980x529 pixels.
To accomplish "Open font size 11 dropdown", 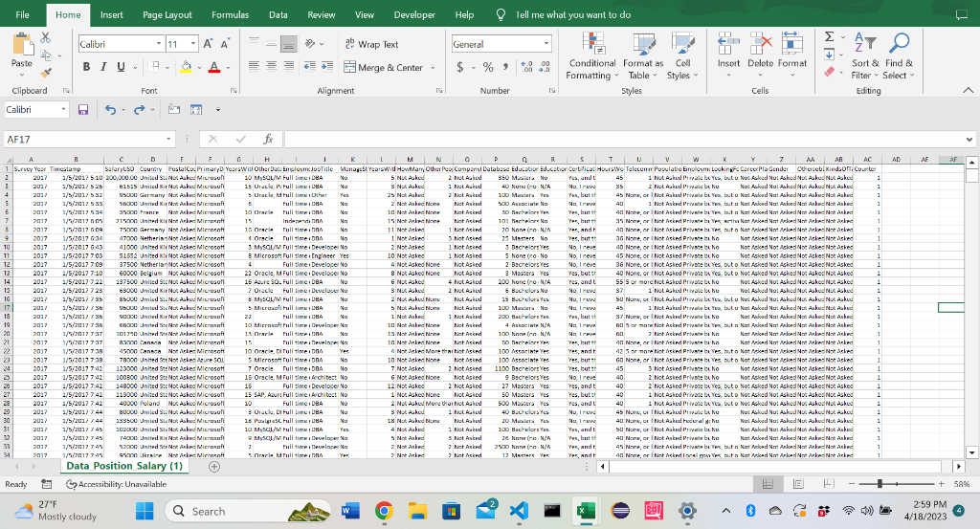I will 193,44.
